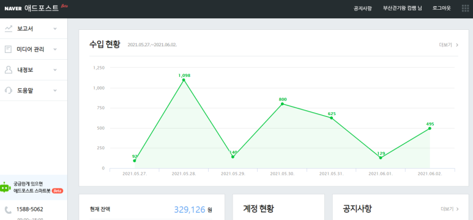The image size is (473, 220).
Task: Click the 329,126 balance amount
Action: (x=190, y=210)
